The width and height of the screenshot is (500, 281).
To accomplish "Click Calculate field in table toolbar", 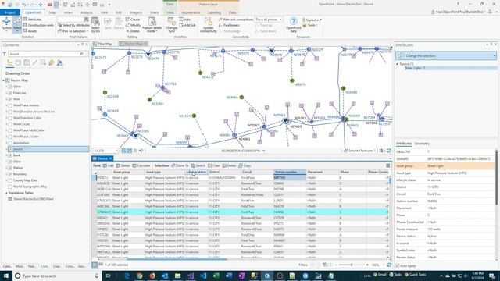I will point(141,165).
